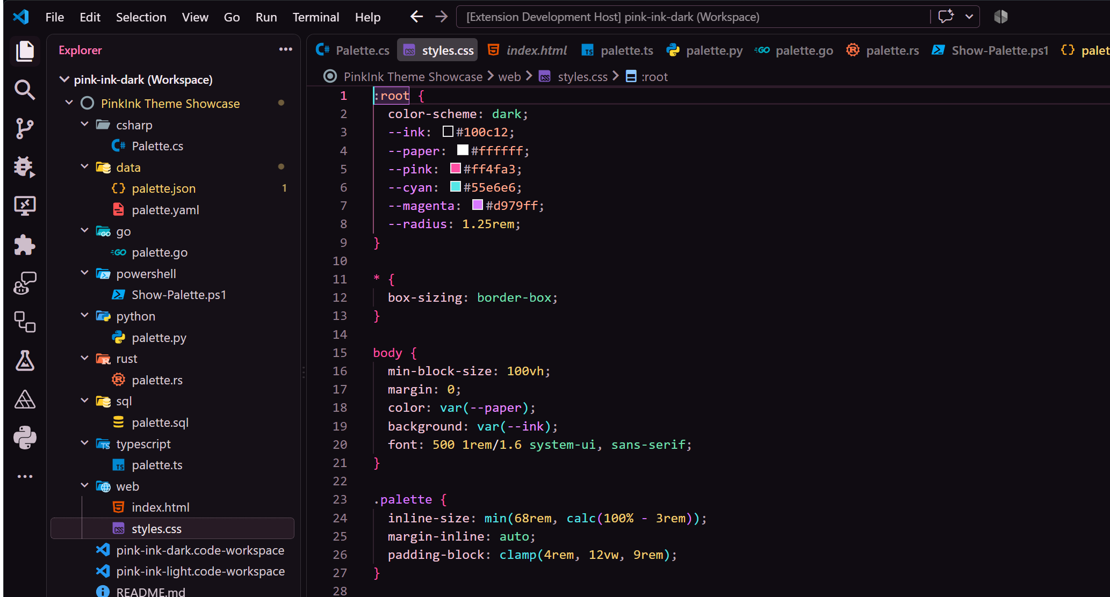Image resolution: width=1110 pixels, height=597 pixels.
Task: Collapse the go folder
Action: click(x=84, y=230)
